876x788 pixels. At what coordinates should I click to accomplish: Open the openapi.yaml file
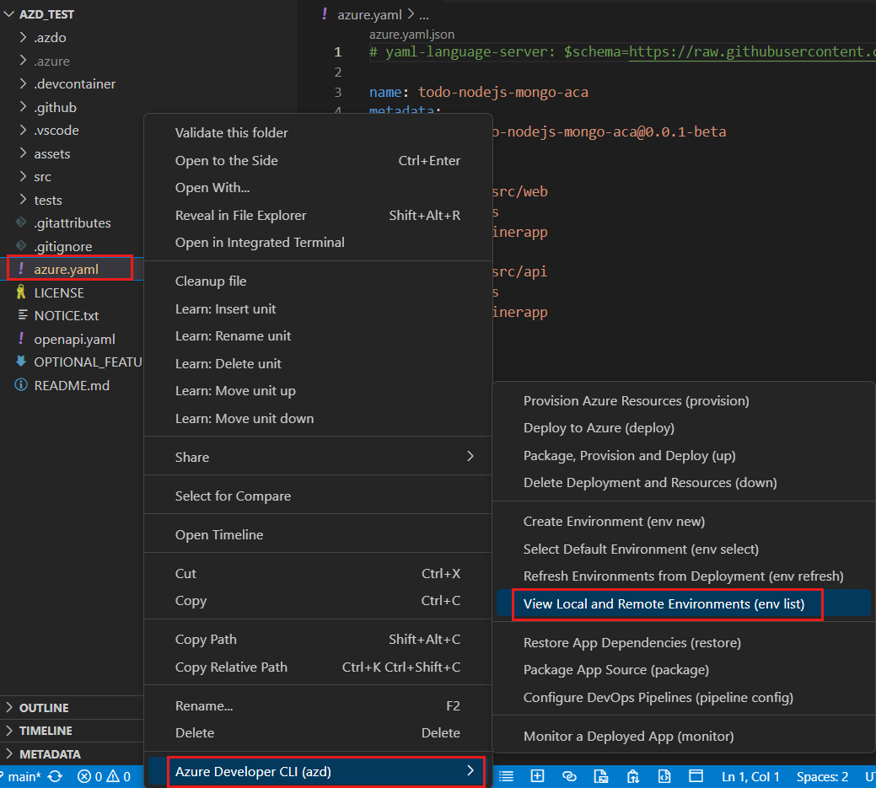pos(74,339)
